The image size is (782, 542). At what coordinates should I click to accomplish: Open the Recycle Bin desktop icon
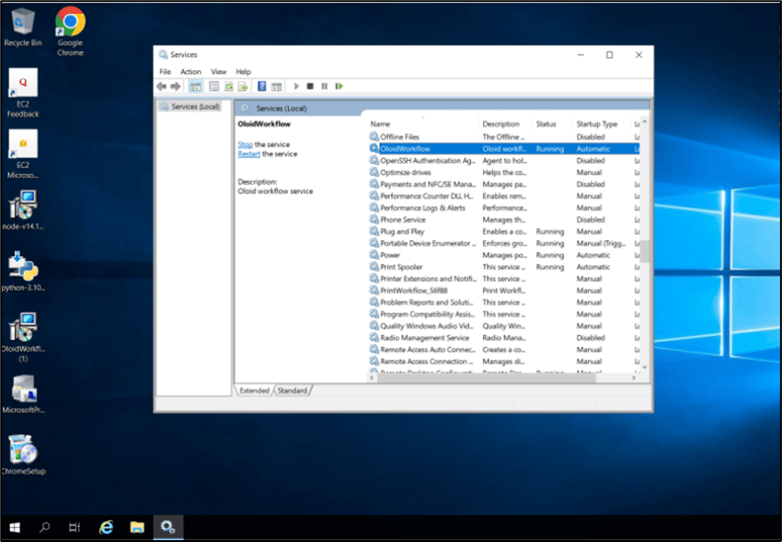click(x=22, y=28)
